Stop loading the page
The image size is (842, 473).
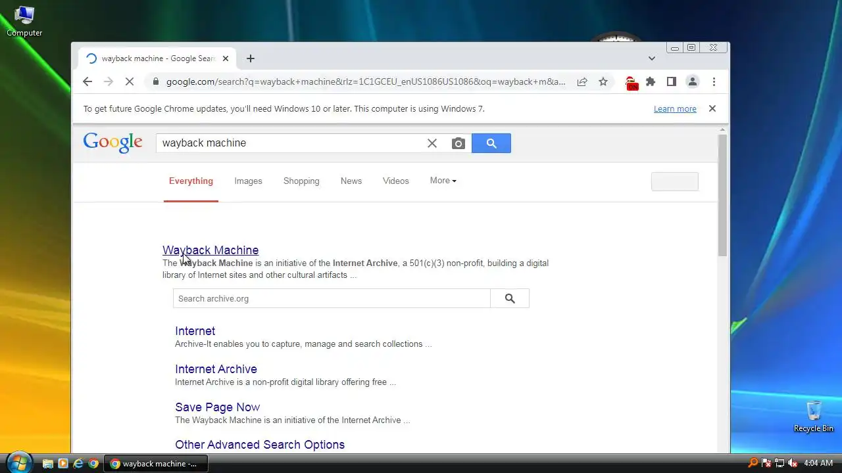click(x=130, y=81)
